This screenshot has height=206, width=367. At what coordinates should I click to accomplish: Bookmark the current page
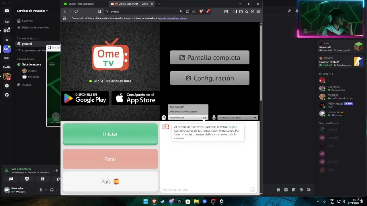point(99,11)
